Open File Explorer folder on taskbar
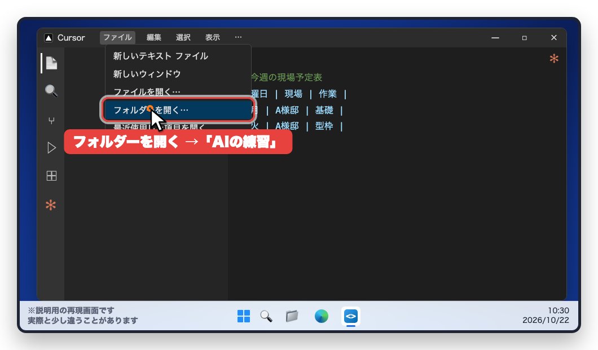This screenshot has height=350, width=598. pyautogui.click(x=292, y=316)
